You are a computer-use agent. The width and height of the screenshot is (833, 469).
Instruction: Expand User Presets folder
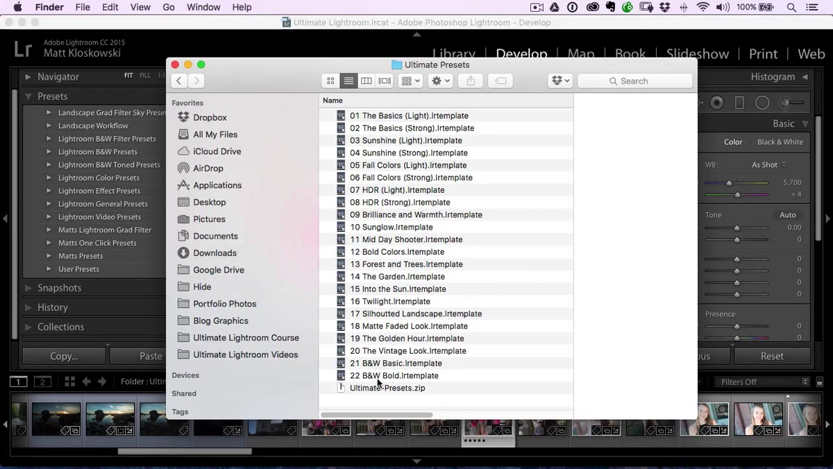(x=49, y=269)
